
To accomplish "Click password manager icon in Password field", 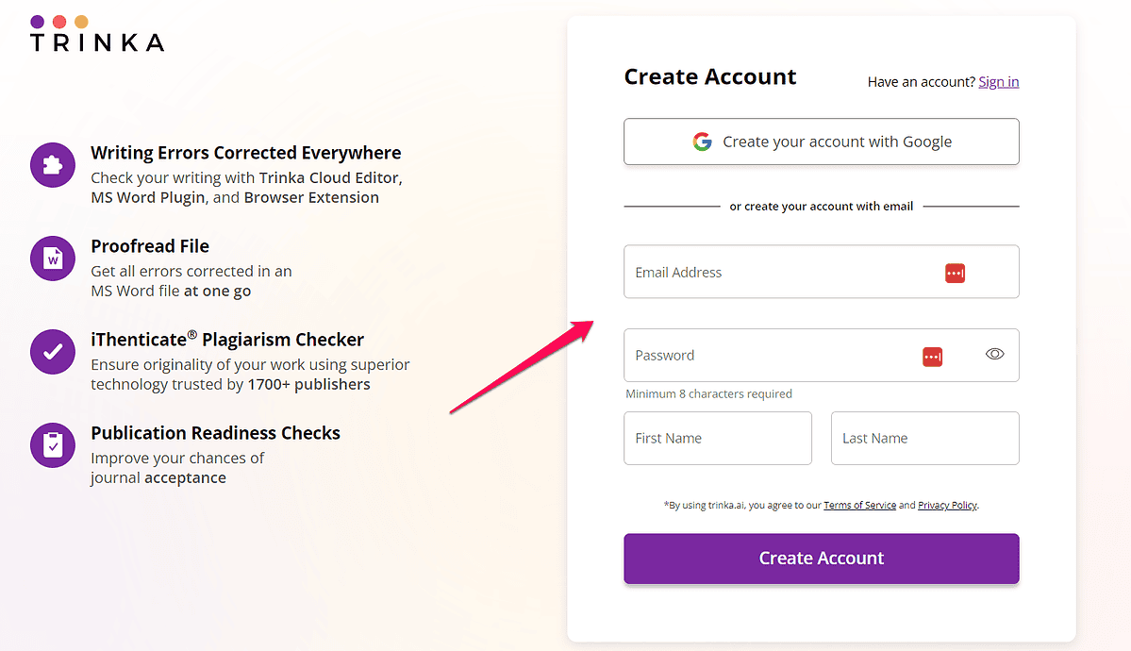I will pos(932,356).
